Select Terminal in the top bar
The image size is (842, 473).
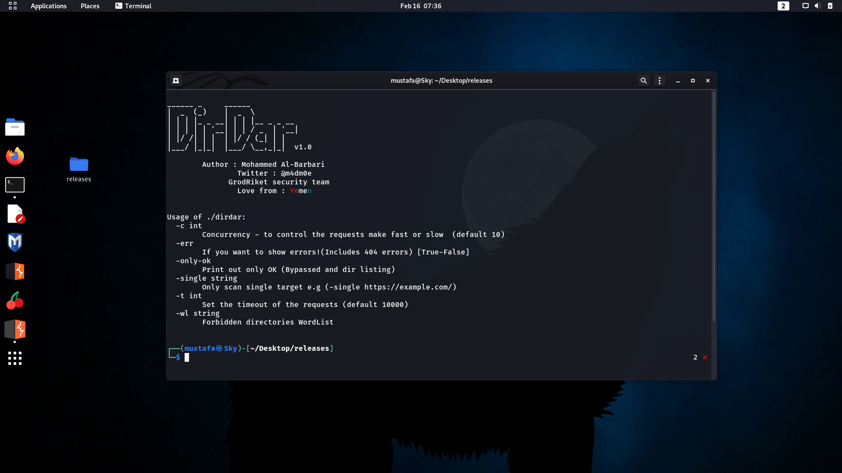[133, 6]
